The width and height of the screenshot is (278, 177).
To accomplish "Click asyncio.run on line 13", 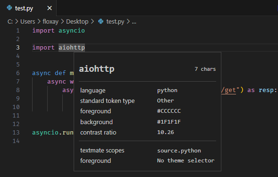I will 53,133.
